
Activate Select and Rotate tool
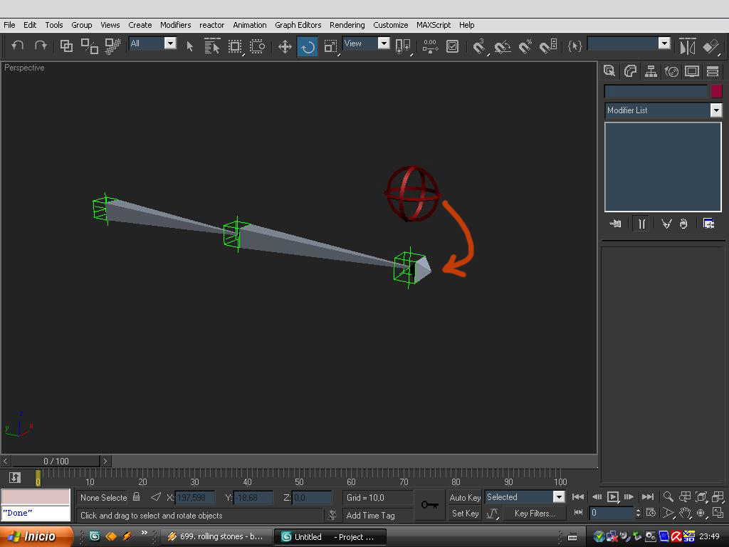click(x=308, y=46)
